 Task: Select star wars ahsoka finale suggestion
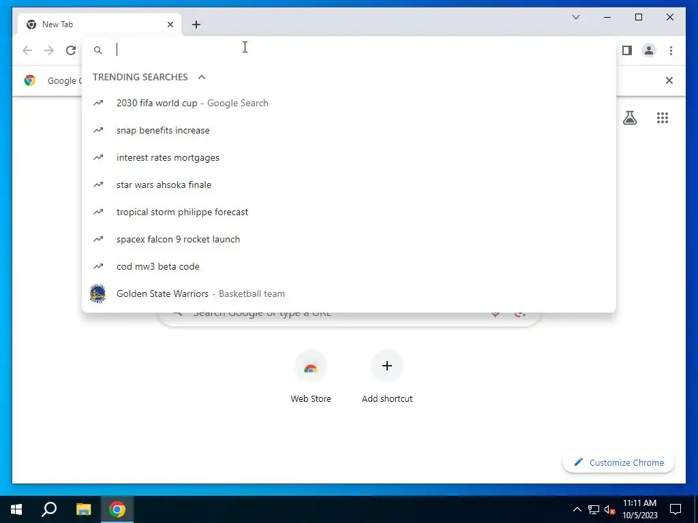[349, 185]
